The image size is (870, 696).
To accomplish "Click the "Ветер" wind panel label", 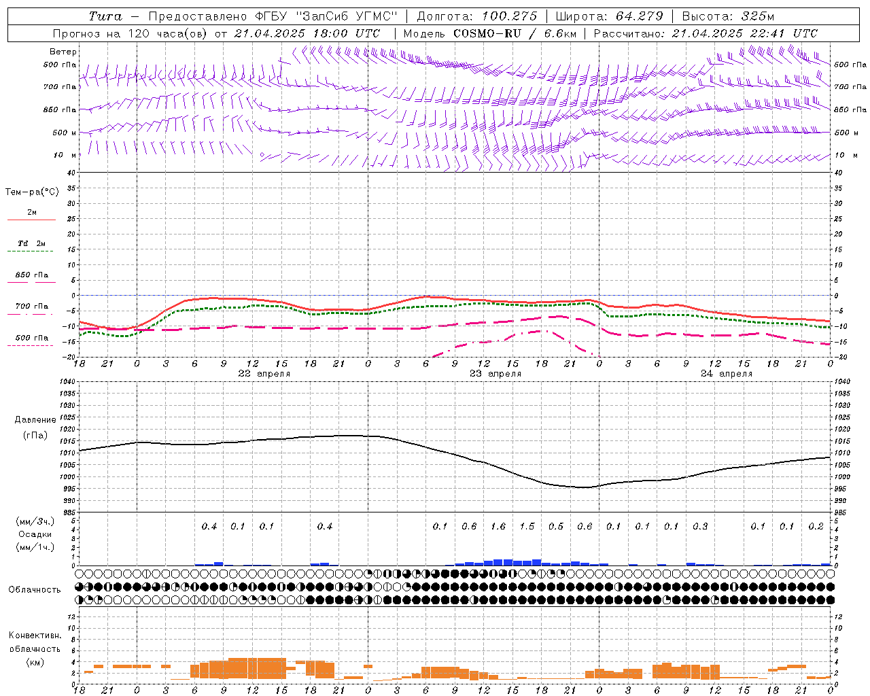I will 63,52.
